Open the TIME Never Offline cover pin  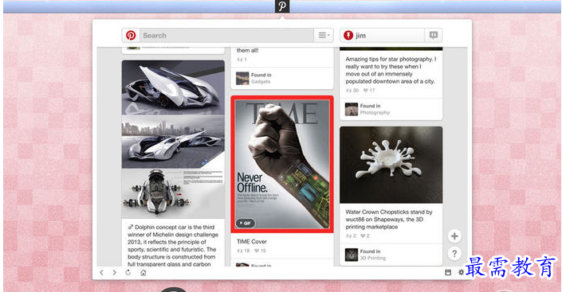(x=282, y=164)
